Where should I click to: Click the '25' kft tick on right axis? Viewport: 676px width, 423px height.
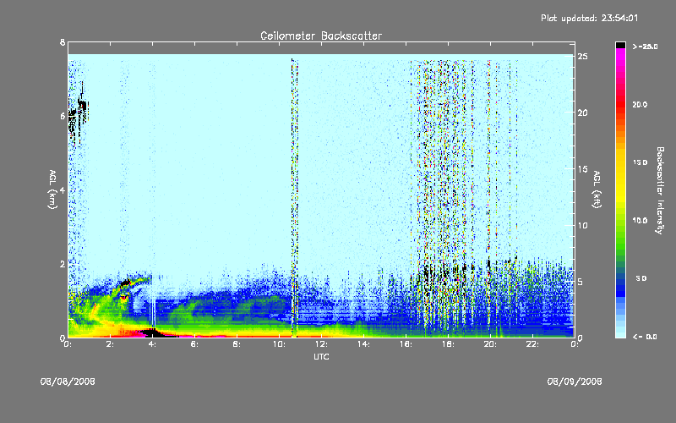pyautogui.click(x=583, y=57)
